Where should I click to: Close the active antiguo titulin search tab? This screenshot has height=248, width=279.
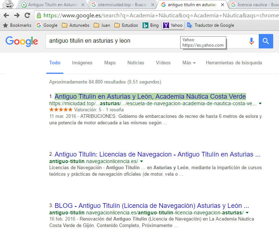tap(223, 5)
